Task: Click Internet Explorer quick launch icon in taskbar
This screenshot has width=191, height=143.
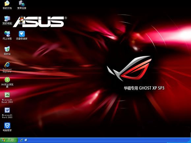Action: click(x=22, y=140)
